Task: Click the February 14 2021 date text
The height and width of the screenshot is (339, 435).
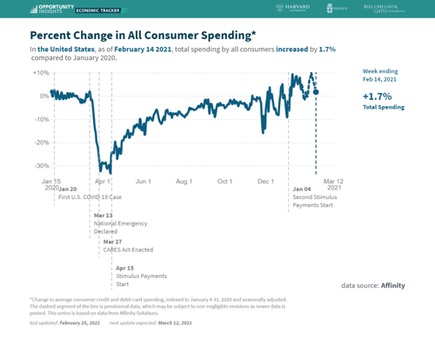Action: [x=143, y=50]
